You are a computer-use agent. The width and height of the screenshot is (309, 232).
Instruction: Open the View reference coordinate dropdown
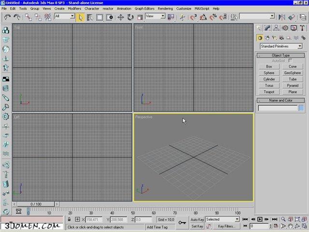155,16
